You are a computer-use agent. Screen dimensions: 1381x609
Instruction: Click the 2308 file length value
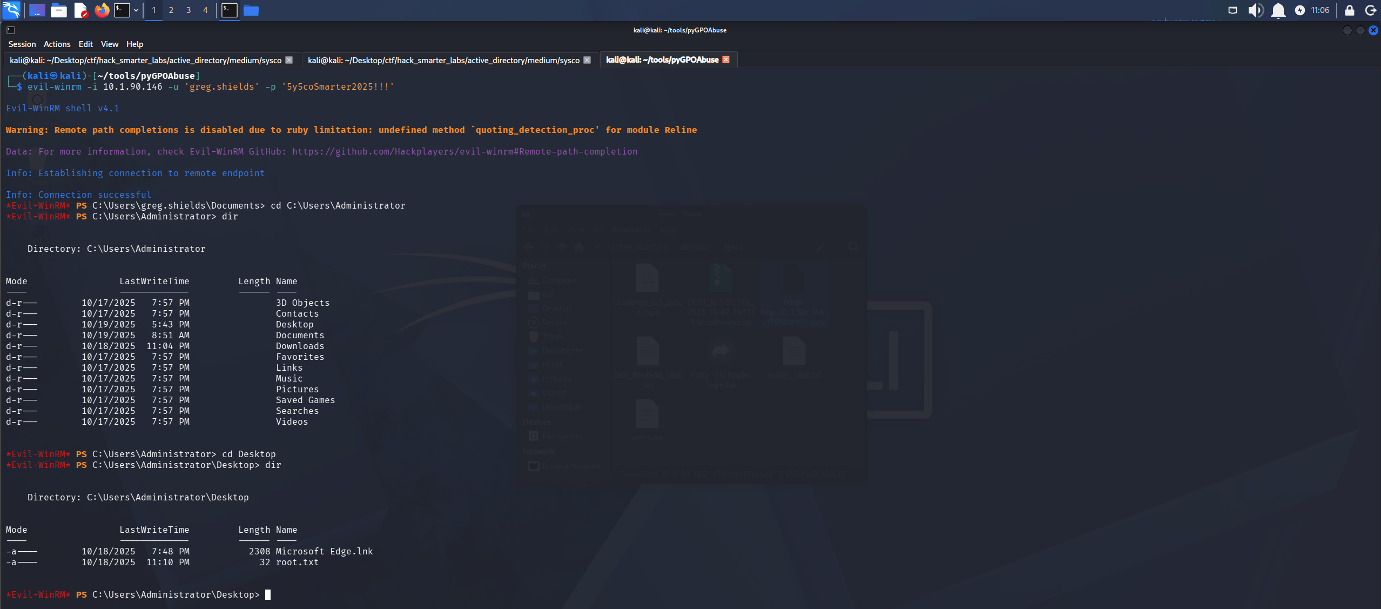click(x=260, y=551)
